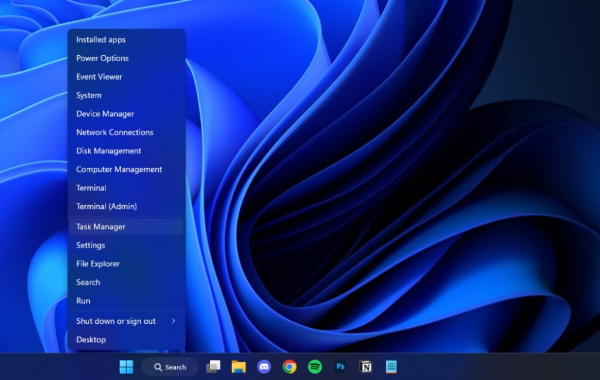Choose File Explorer in the context menu

[127, 263]
